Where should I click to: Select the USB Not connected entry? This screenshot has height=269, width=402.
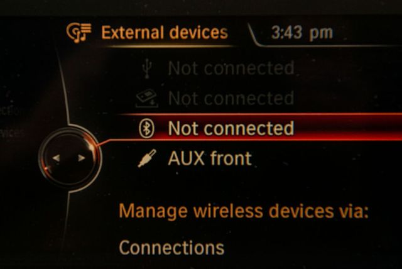[x=231, y=69]
